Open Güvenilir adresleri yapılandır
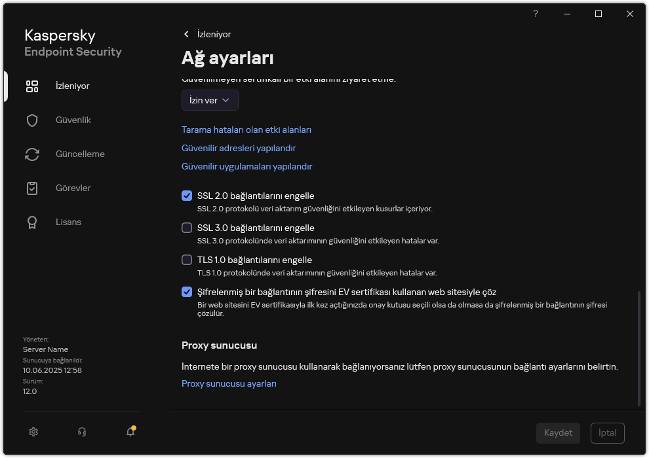Viewport: 649px width, 458px height. click(239, 148)
